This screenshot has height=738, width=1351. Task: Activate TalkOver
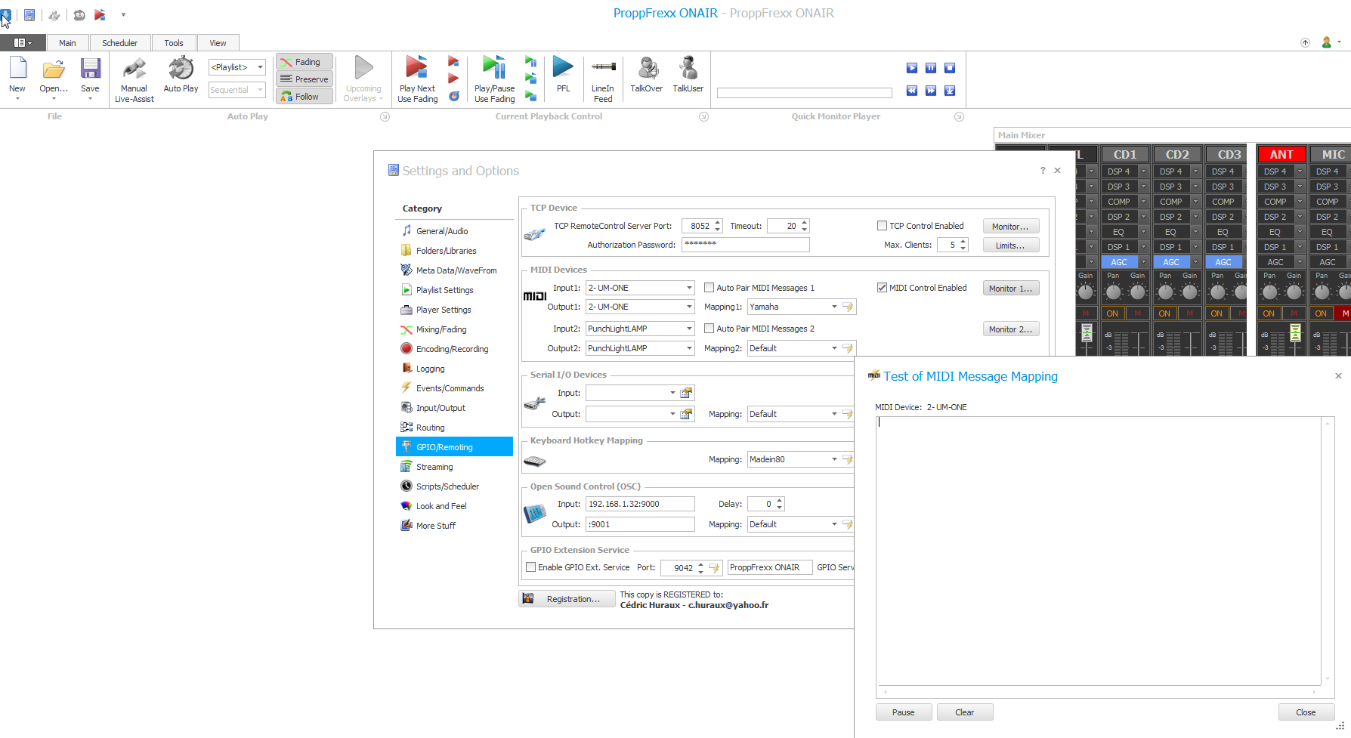647,74
